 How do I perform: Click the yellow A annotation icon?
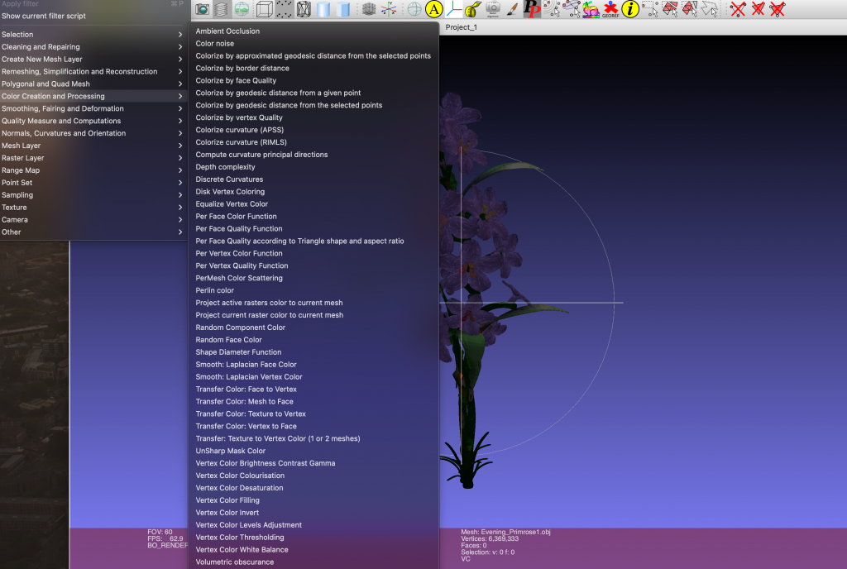point(433,8)
